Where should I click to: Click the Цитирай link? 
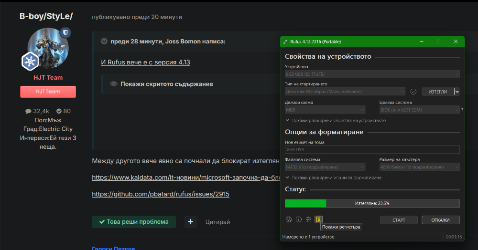click(x=217, y=222)
